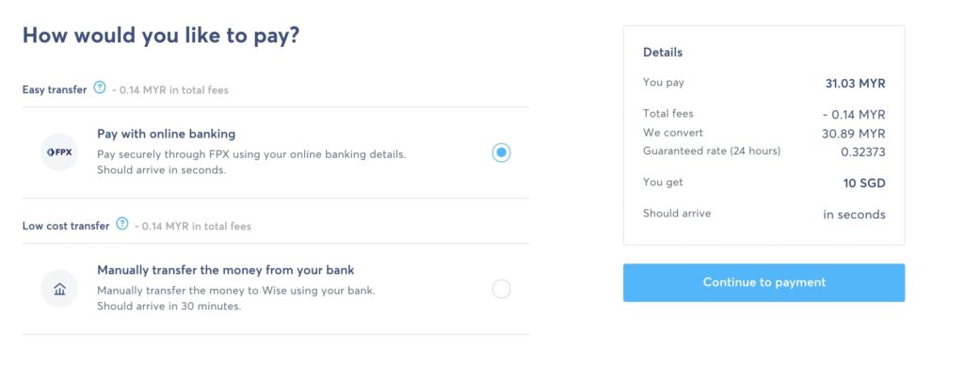Viewport: 964px width, 367px height.
Task: Click the How would you like to pay heading
Action: [161, 36]
